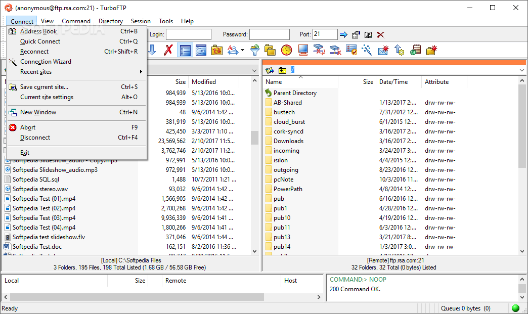
Task: Choose Address Book from Connect menu
Action: click(77, 31)
